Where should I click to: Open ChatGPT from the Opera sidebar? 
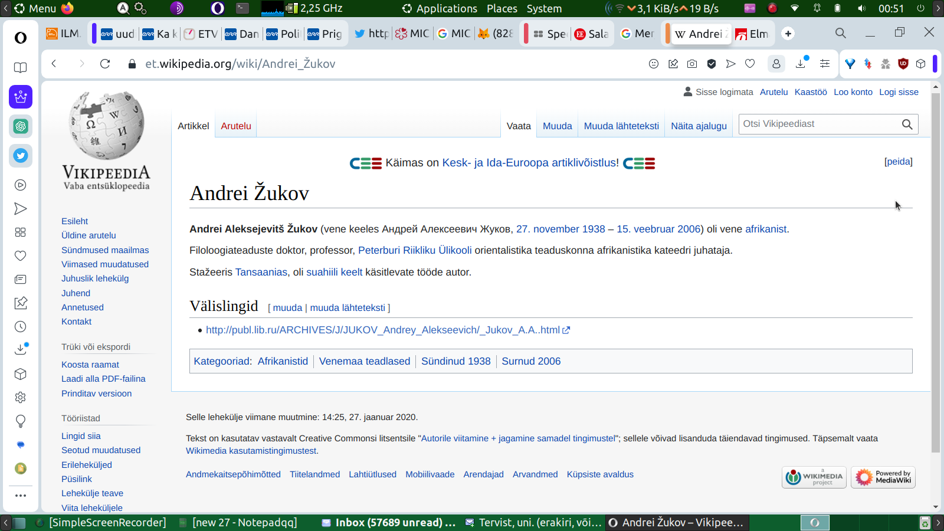pos(21,126)
